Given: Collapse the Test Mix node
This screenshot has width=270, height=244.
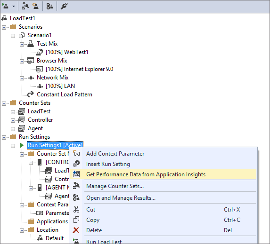Looking at the screenshot, I should [22, 44].
